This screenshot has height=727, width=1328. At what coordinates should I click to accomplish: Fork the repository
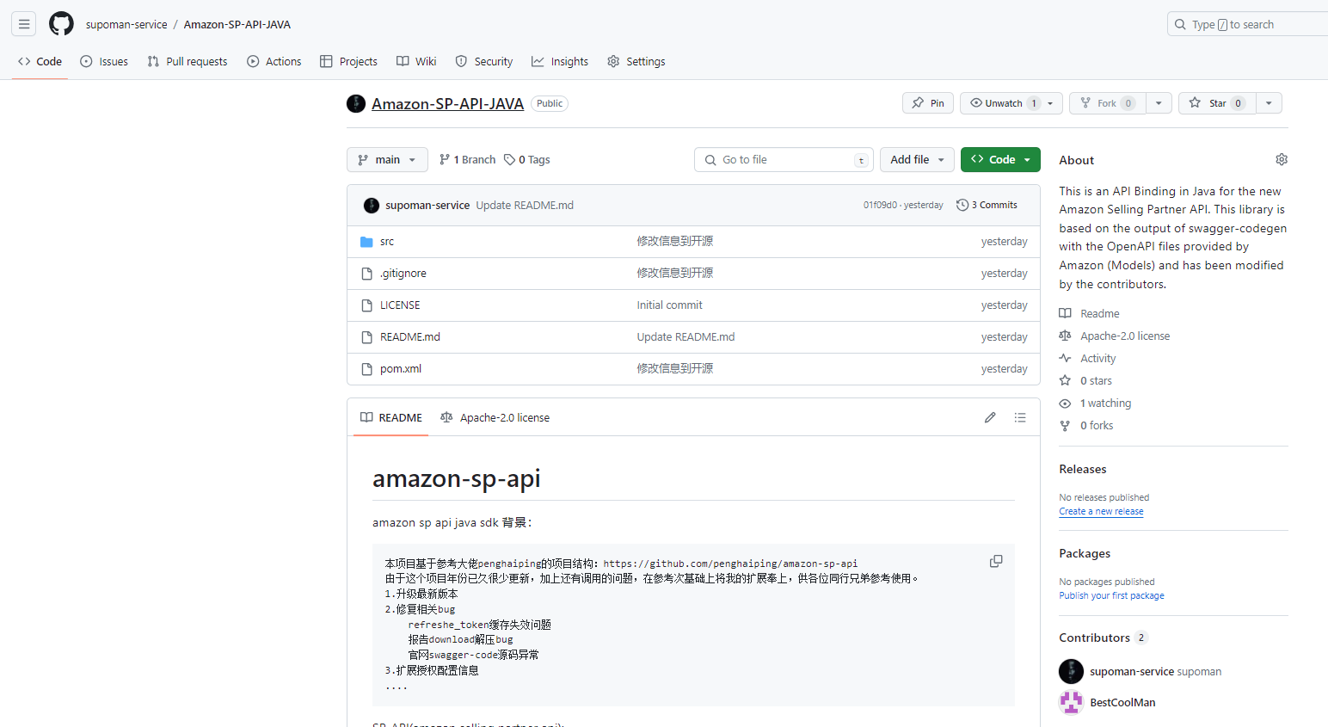click(x=1108, y=103)
